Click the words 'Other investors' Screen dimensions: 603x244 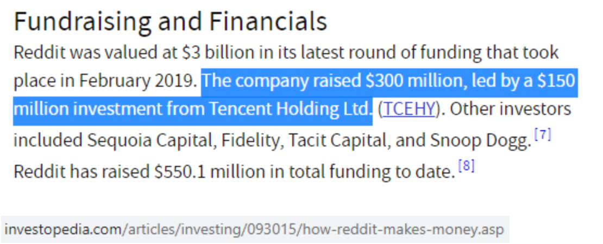pos(510,110)
